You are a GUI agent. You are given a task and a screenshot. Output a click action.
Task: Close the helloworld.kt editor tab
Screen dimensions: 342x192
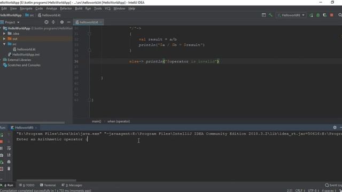[101, 22]
